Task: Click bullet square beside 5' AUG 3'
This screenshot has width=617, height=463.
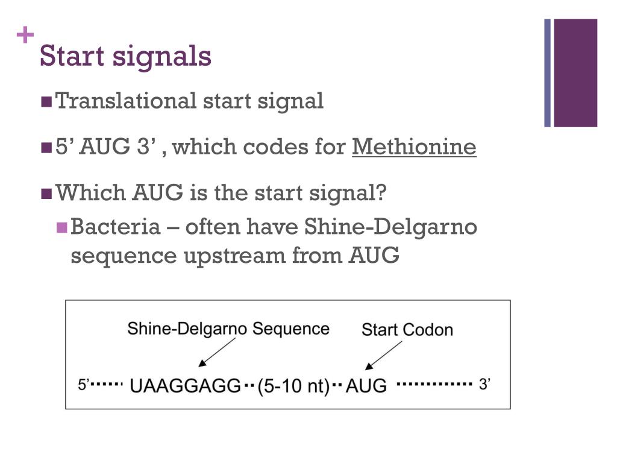Action: pos(46,148)
